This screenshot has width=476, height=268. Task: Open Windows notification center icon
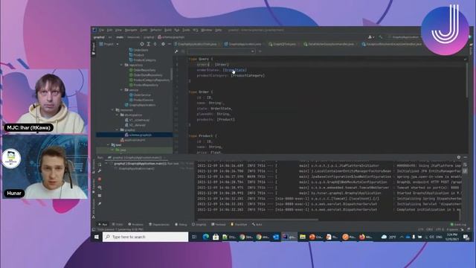(466, 237)
